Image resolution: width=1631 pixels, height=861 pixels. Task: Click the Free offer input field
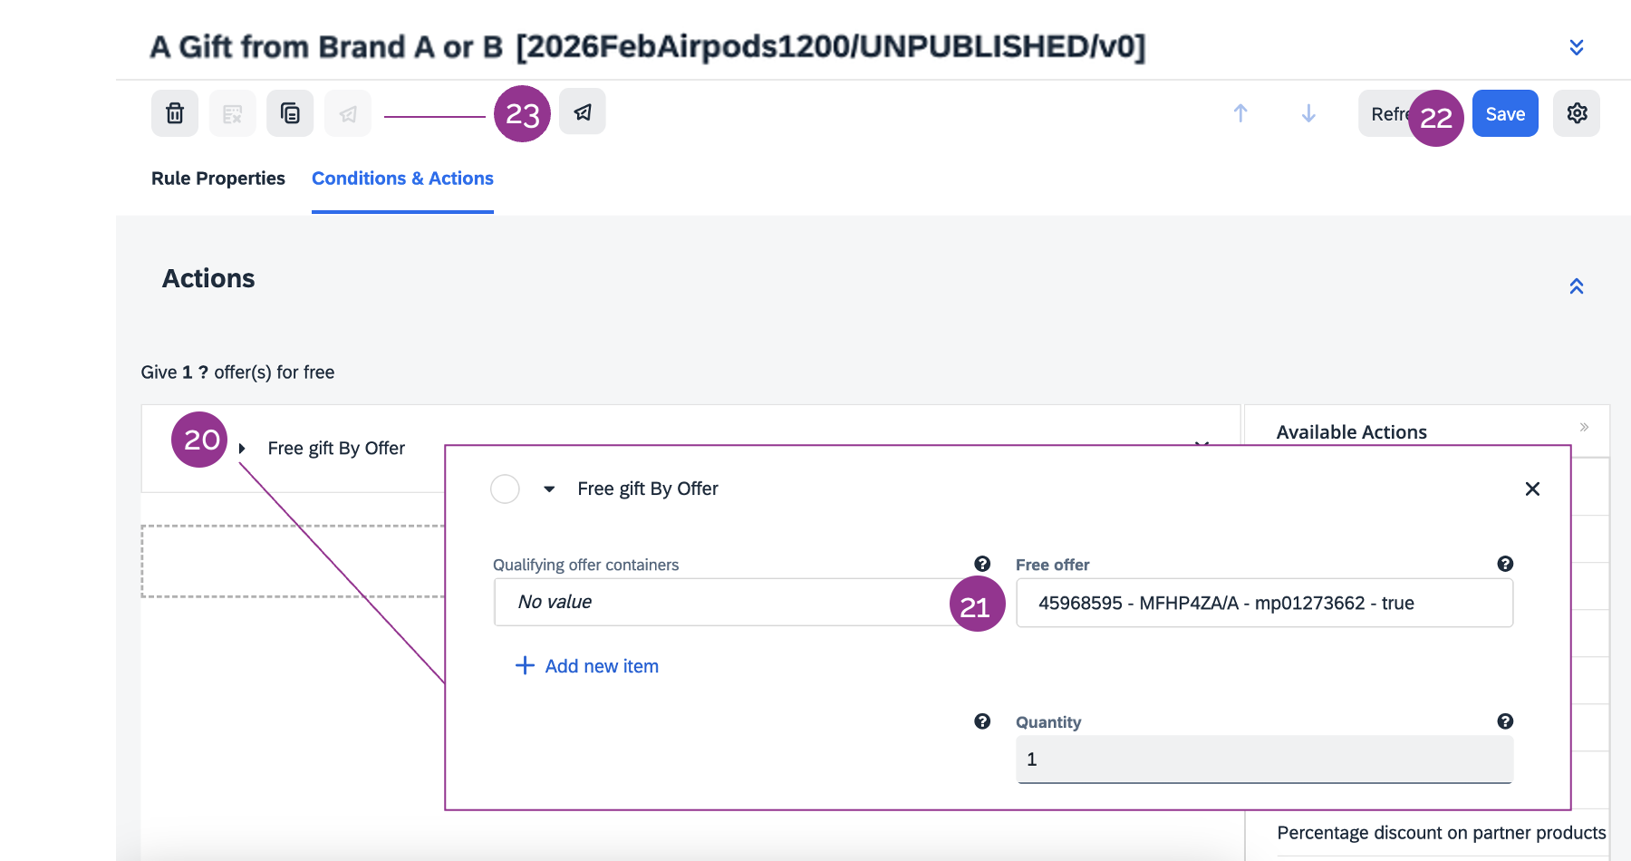tap(1264, 604)
